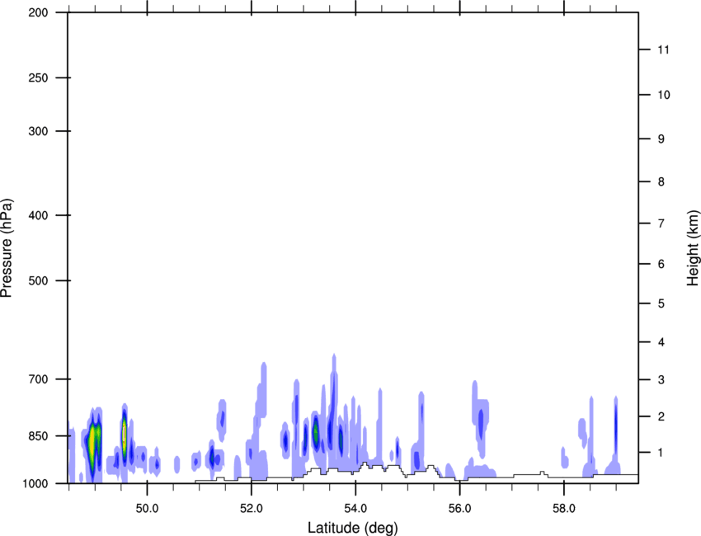Select the 400 pressure tick label
The height and width of the screenshot is (536, 701).
38,215
